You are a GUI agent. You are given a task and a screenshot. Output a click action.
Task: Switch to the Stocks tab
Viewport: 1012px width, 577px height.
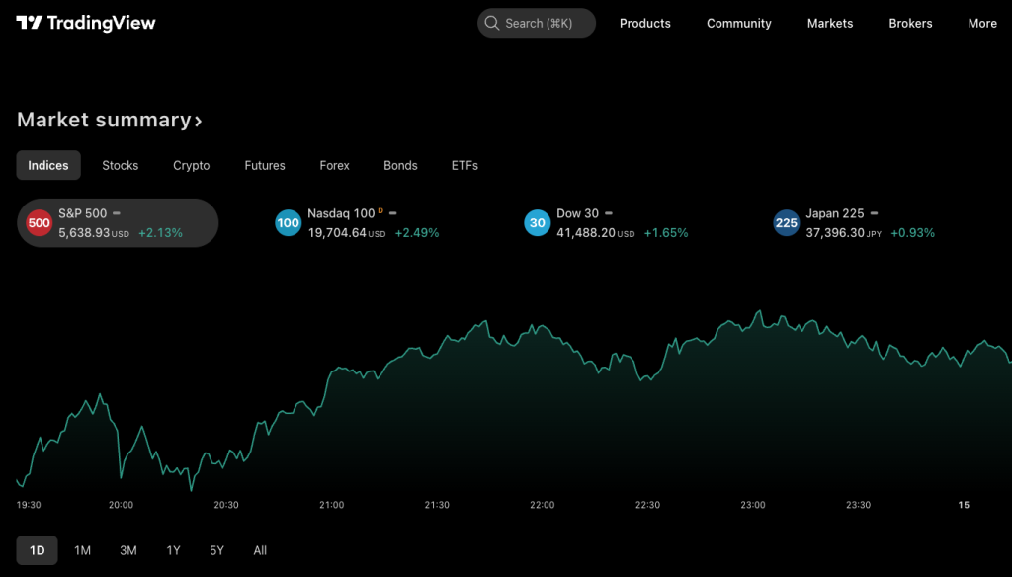coord(120,165)
